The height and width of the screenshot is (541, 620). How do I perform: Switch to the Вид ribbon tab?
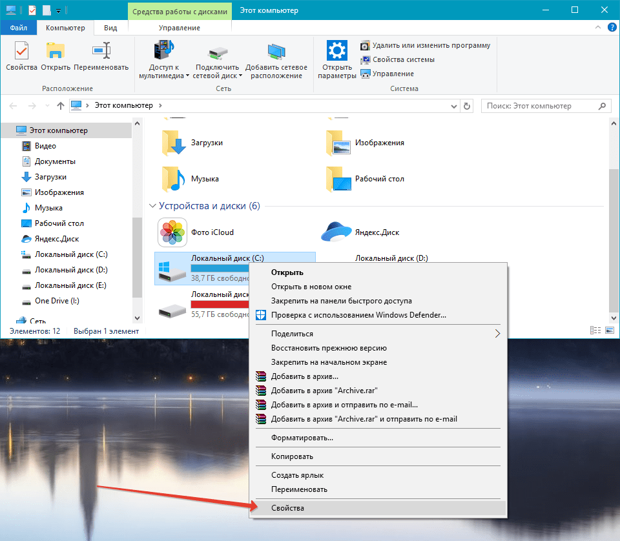pos(110,28)
